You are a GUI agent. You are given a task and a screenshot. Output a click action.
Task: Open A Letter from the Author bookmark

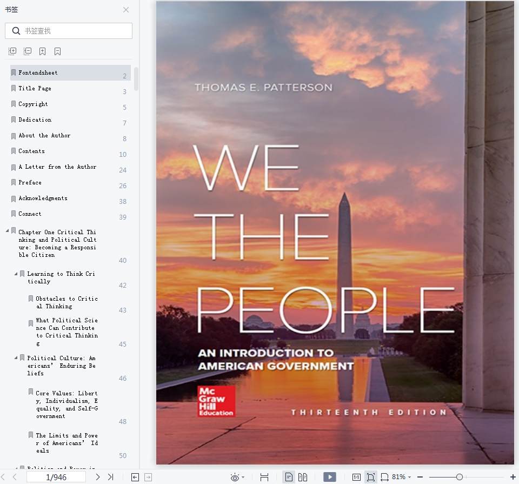point(57,167)
